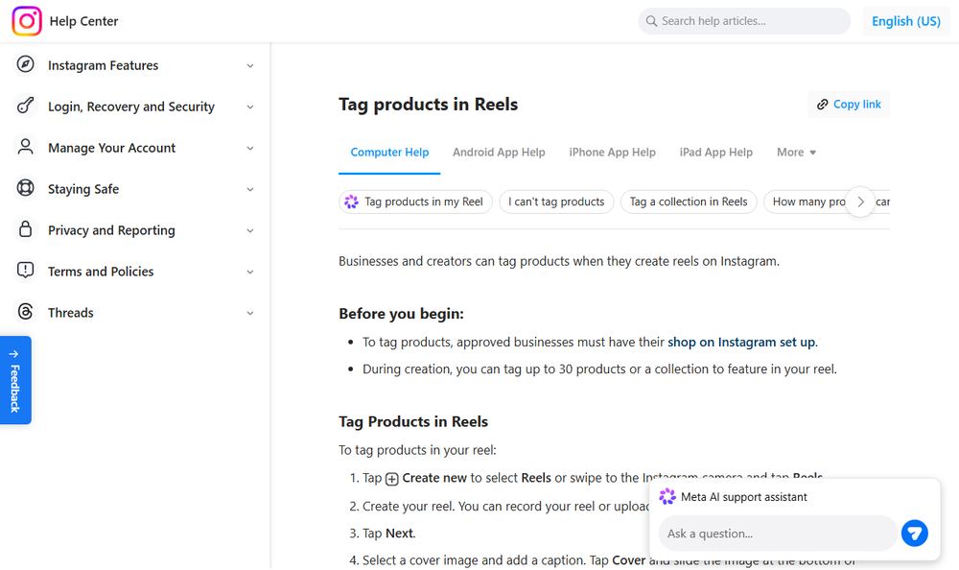959x570 pixels.
Task: Send the question with the blue arrow button
Action: pyautogui.click(x=914, y=534)
